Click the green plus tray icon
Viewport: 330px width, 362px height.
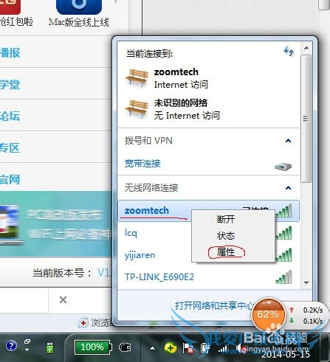(171, 347)
